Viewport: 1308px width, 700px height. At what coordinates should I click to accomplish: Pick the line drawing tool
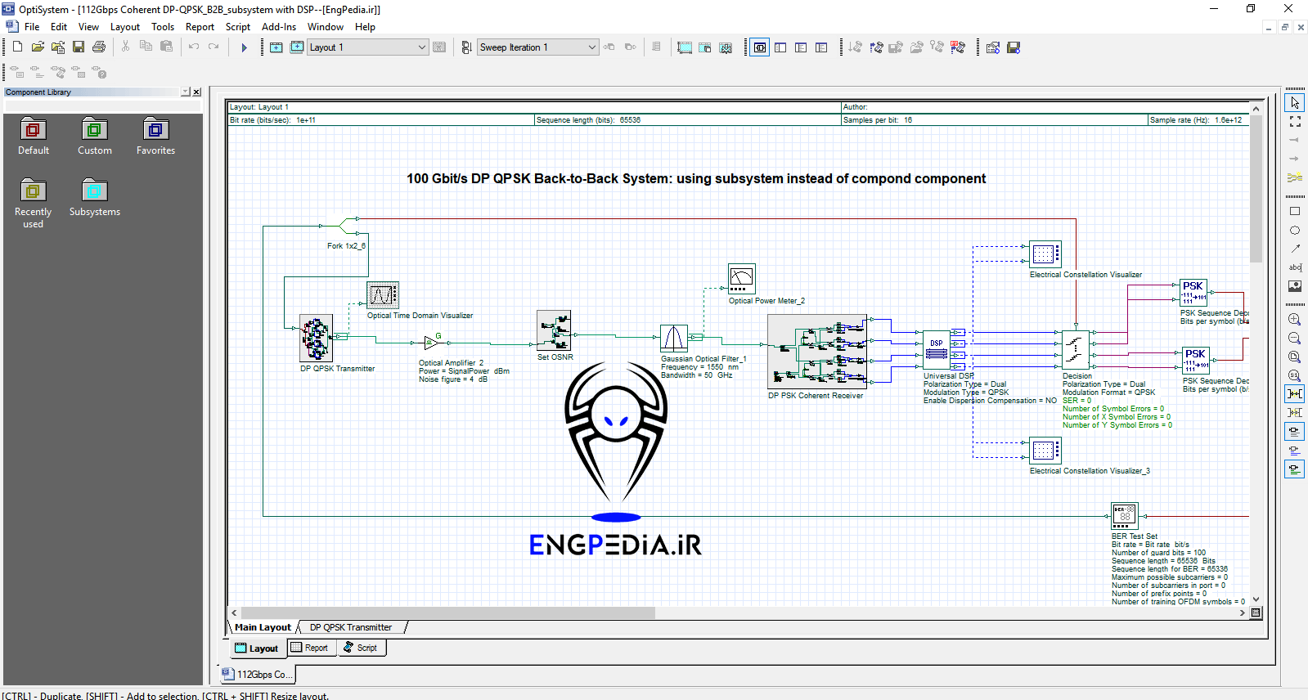point(1295,249)
